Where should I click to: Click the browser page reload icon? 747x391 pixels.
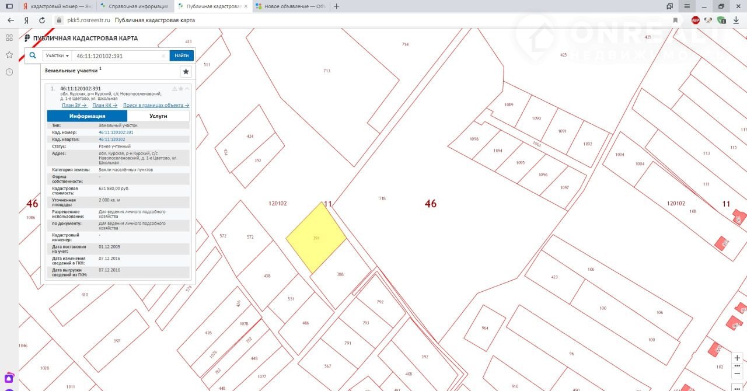tap(42, 20)
